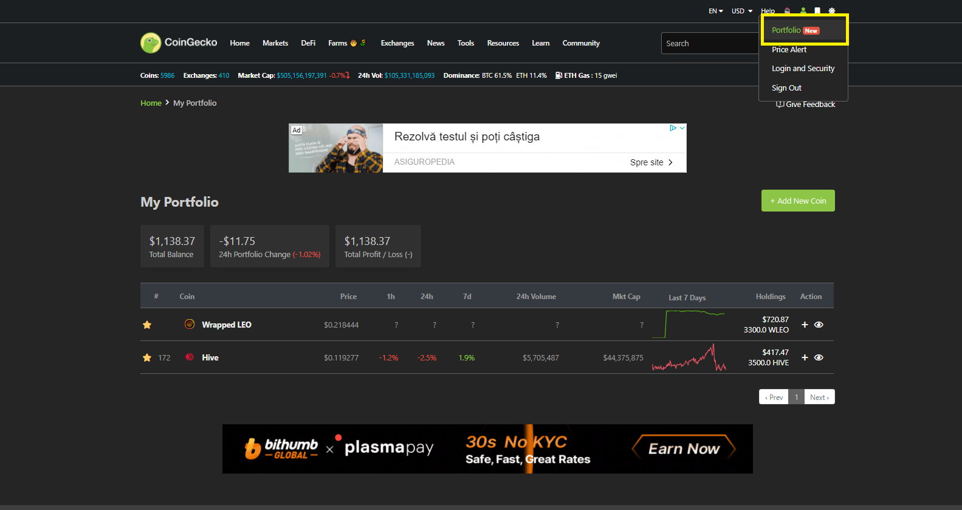
Task: Open the Resources navigation menu
Action: point(503,43)
